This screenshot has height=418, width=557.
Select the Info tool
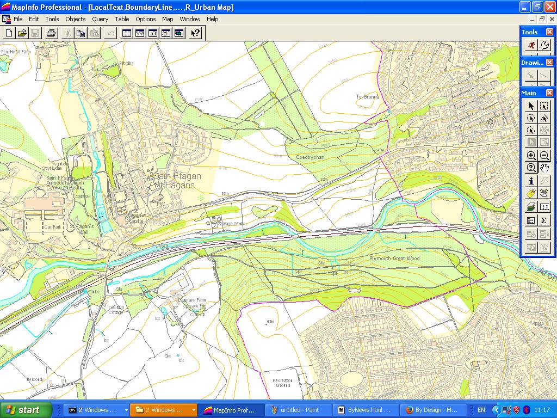[x=531, y=181]
